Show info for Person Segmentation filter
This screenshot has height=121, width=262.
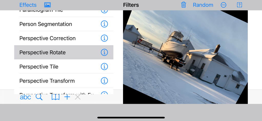click(104, 24)
